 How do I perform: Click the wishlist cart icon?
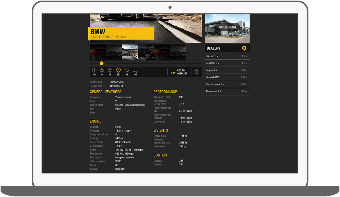[173, 72]
